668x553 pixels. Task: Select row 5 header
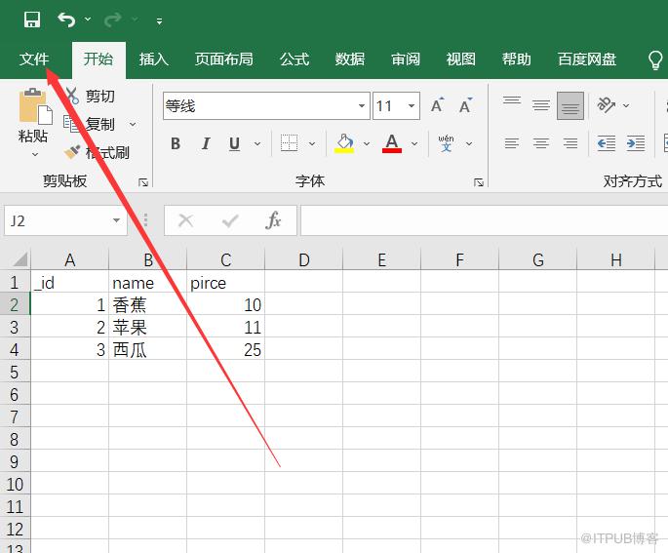click(x=15, y=373)
